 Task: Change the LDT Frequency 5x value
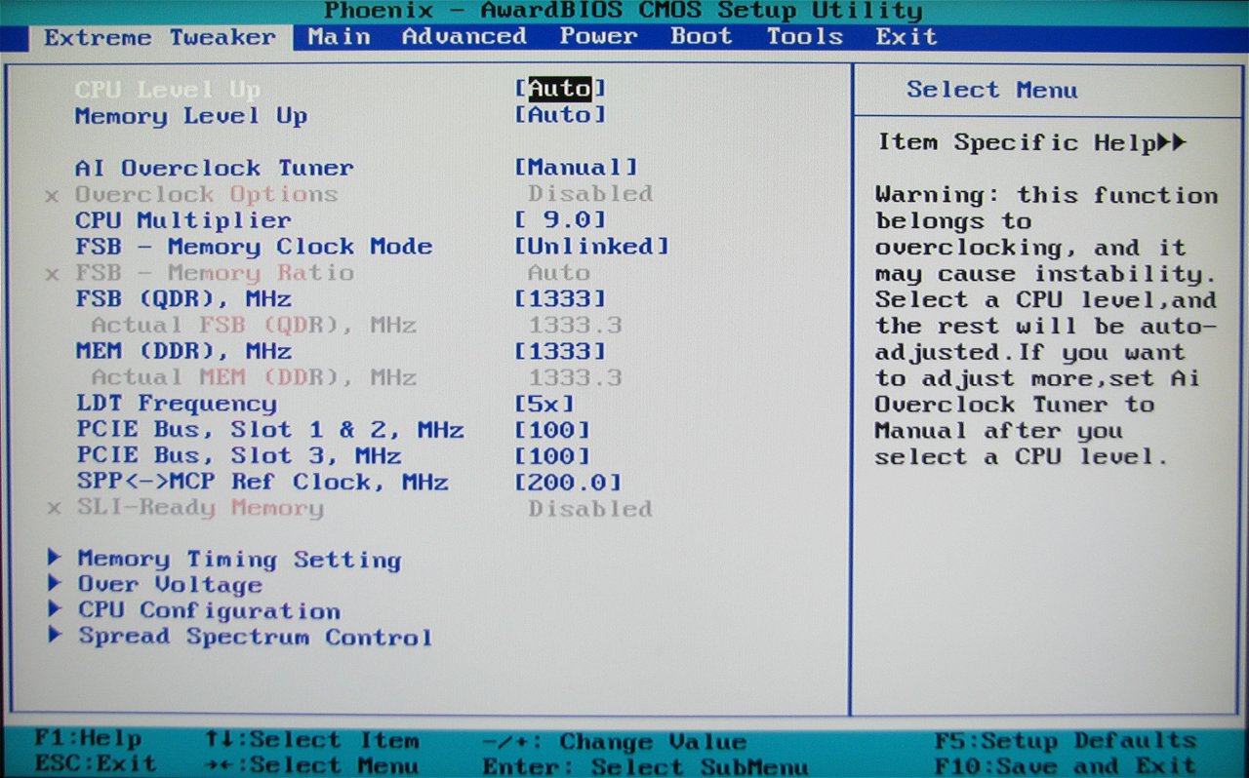tap(544, 404)
